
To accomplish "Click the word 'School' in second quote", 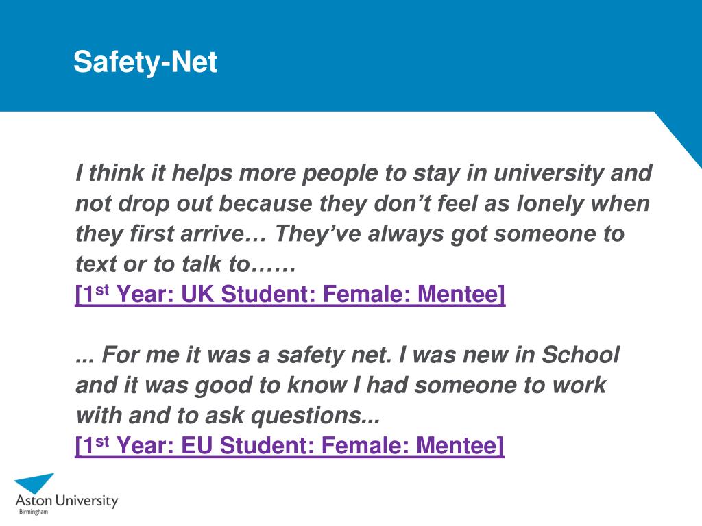I will click(581, 354).
